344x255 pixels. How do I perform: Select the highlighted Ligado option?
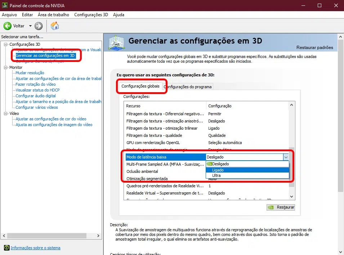pyautogui.click(x=218, y=170)
